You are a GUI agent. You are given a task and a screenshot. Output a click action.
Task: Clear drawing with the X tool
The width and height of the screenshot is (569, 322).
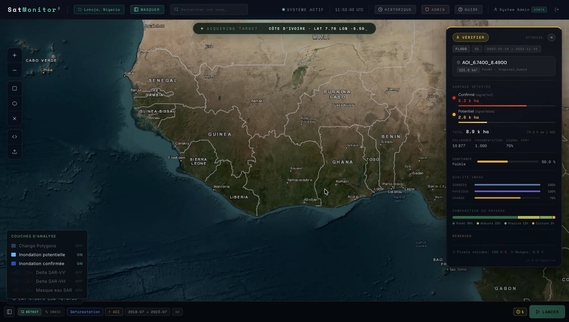pyautogui.click(x=15, y=119)
